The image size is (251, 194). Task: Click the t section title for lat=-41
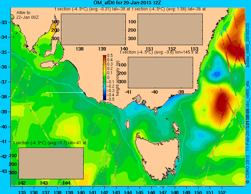pyautogui.click(x=50, y=143)
